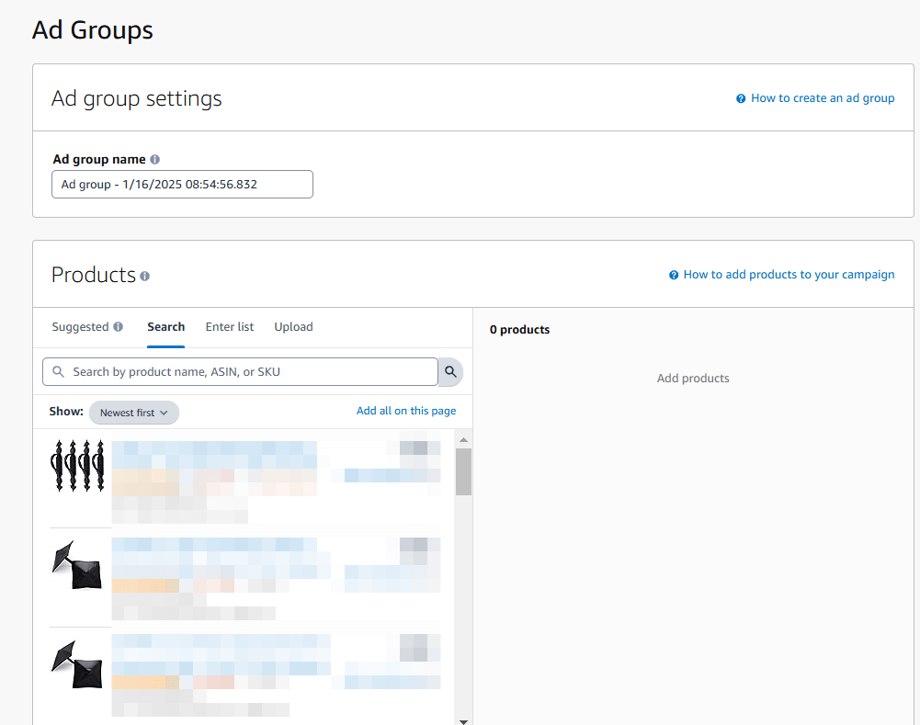920x725 pixels.
Task: Open How to add products to your campaign link
Action: point(789,275)
